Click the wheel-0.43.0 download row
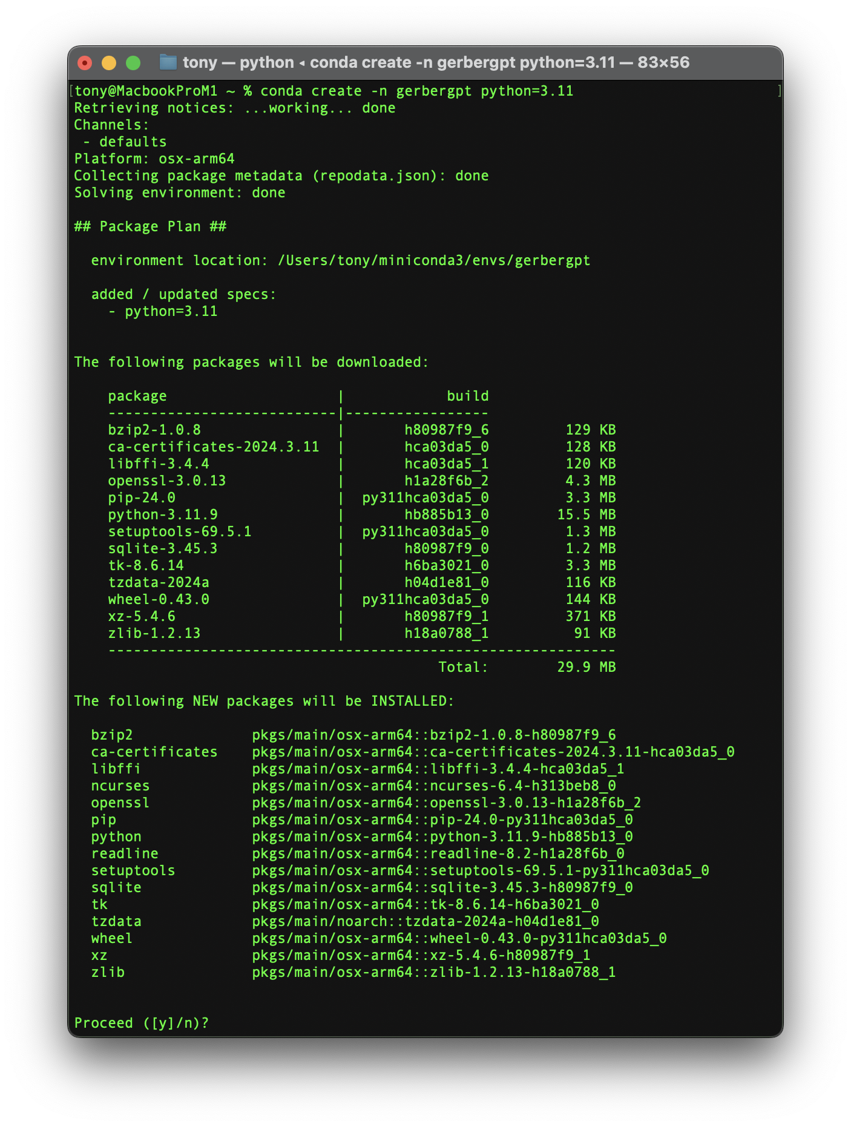This screenshot has height=1127, width=851. pyautogui.click(x=361, y=599)
